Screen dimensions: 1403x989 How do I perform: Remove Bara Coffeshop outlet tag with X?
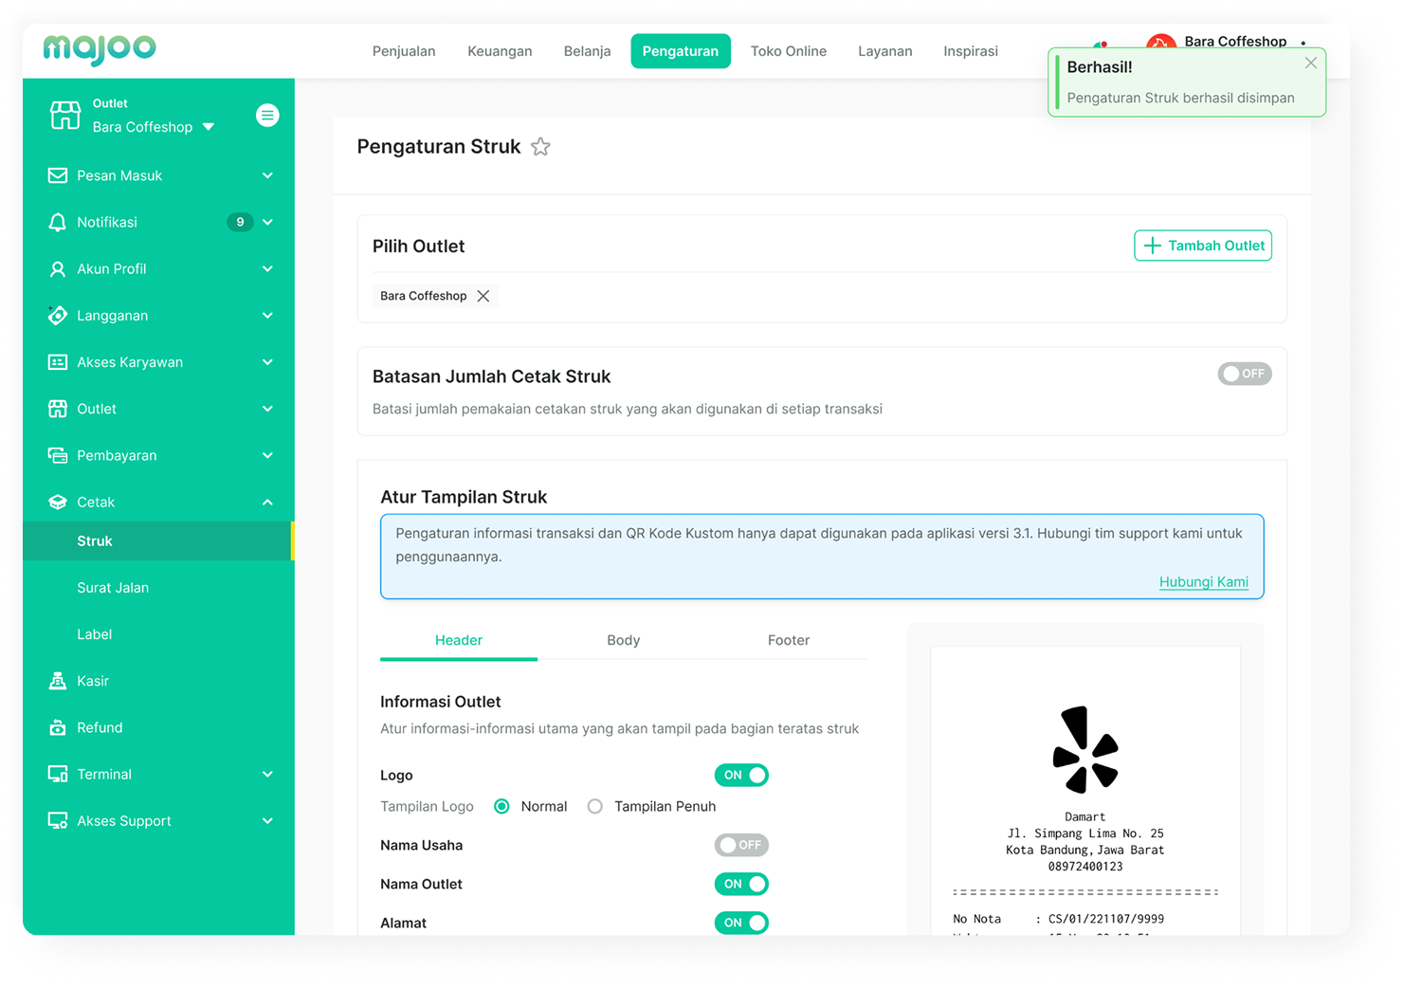point(483,296)
